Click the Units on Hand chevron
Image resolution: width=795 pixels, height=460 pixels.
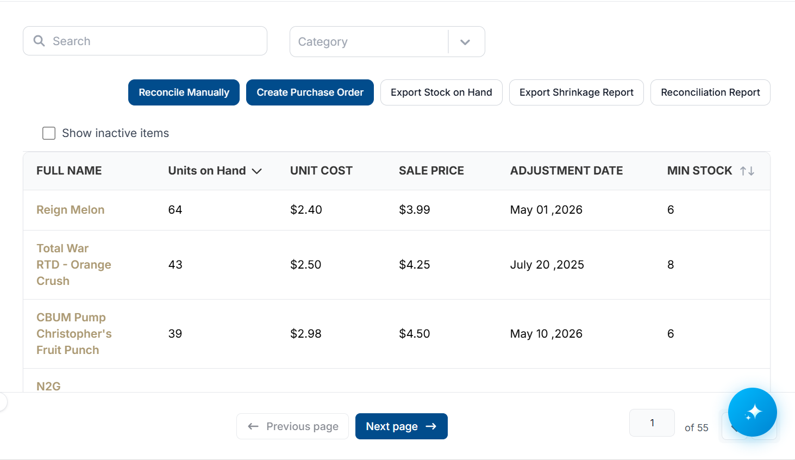coord(257,171)
